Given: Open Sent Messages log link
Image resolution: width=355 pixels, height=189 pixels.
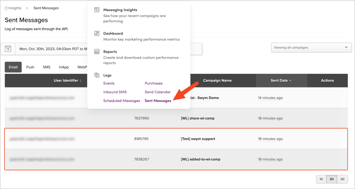Looking at the screenshot, I should [158, 101].
